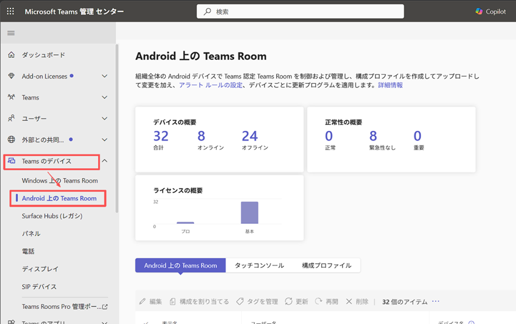Open ディスプレイ in the sidebar
The width and height of the screenshot is (516, 324).
pyautogui.click(x=40, y=269)
